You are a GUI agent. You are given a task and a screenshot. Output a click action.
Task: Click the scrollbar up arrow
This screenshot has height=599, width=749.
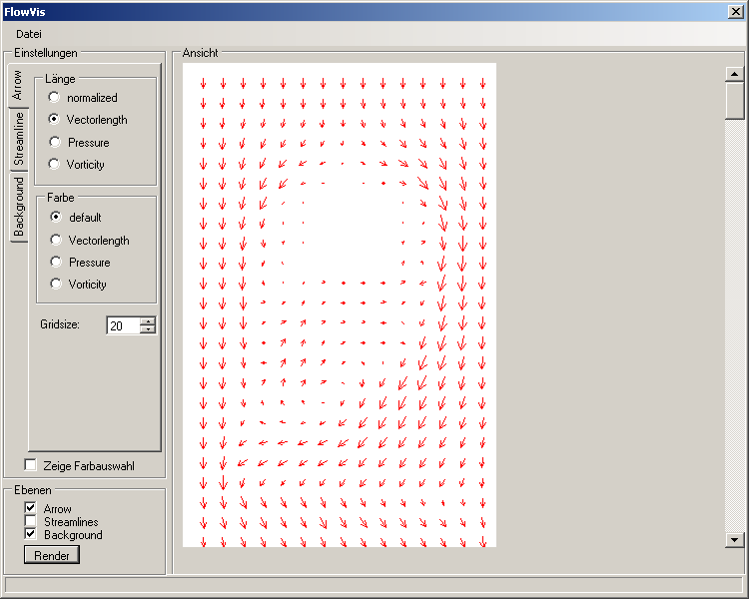(x=734, y=74)
